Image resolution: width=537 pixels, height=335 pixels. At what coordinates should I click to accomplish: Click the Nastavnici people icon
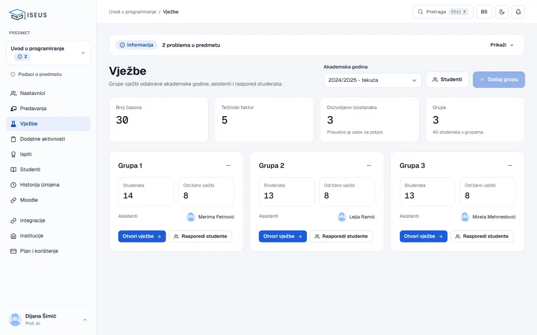coord(13,93)
